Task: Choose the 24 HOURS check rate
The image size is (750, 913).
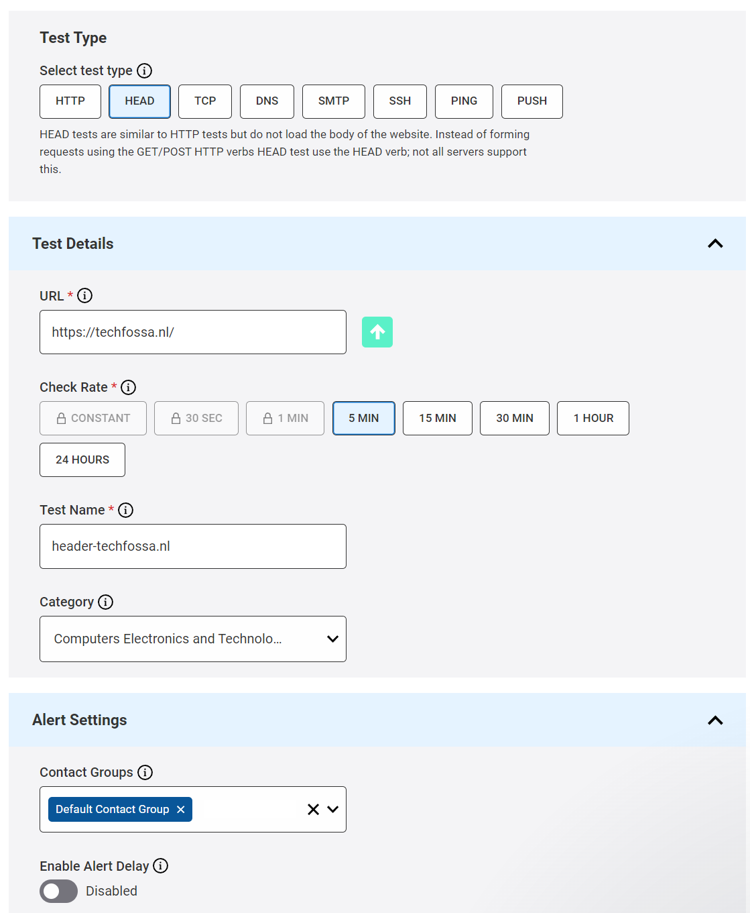Action: point(82,460)
